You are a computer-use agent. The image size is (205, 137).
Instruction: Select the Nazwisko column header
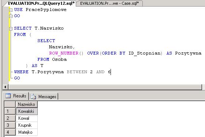point(26,104)
